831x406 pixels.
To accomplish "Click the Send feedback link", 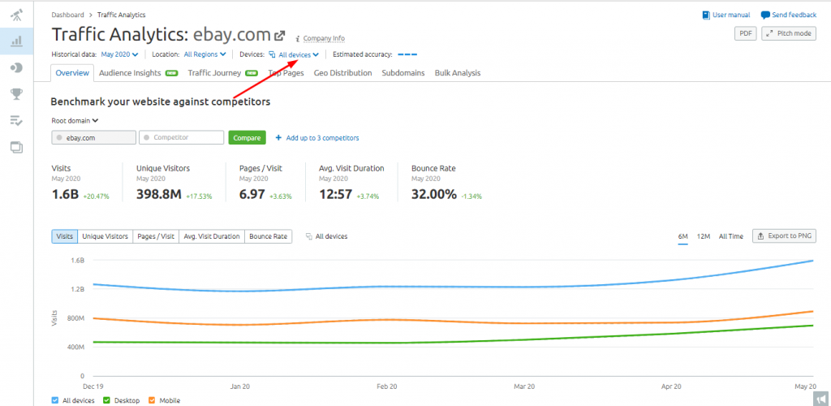I will (794, 15).
